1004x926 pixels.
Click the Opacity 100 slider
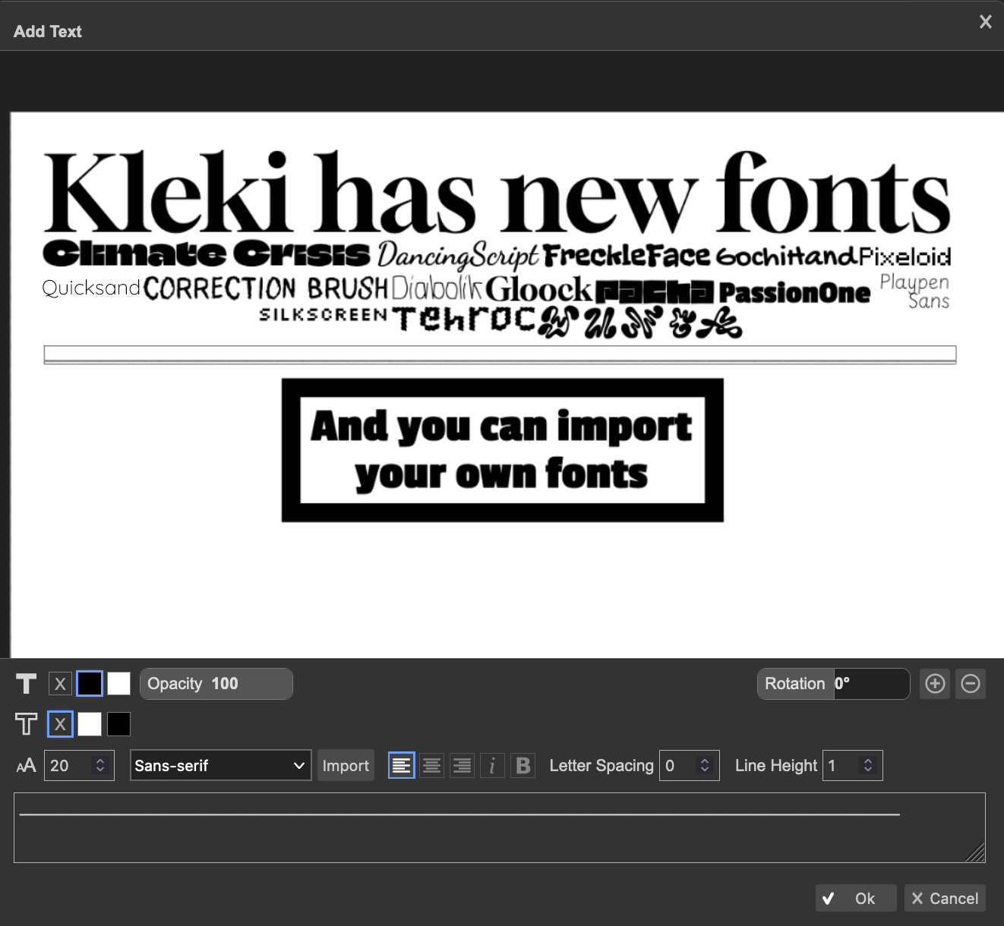tap(216, 684)
